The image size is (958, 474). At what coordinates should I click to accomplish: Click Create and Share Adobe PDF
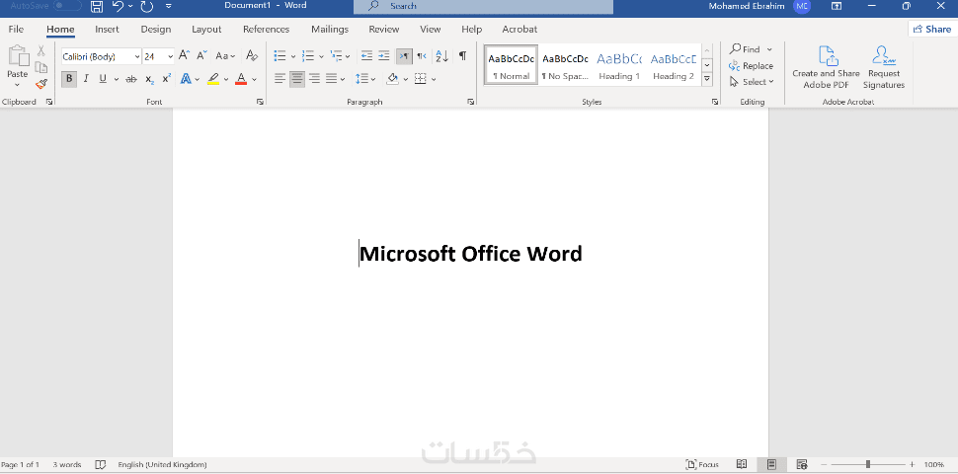click(826, 67)
